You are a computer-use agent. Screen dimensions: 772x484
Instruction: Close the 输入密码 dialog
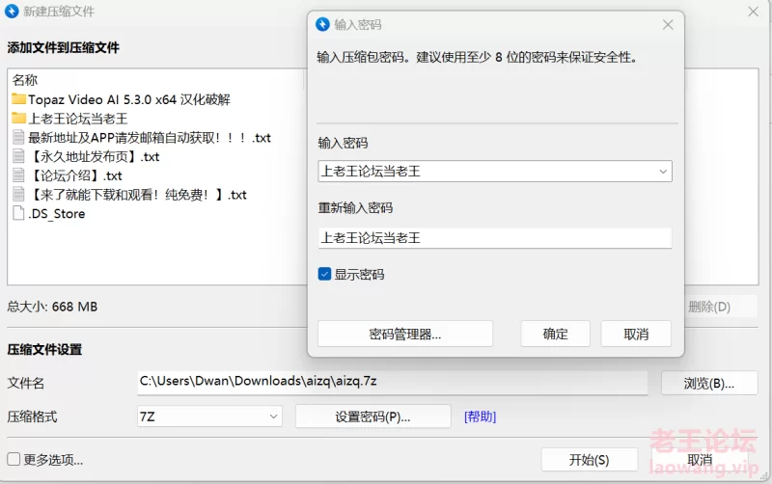[668, 25]
